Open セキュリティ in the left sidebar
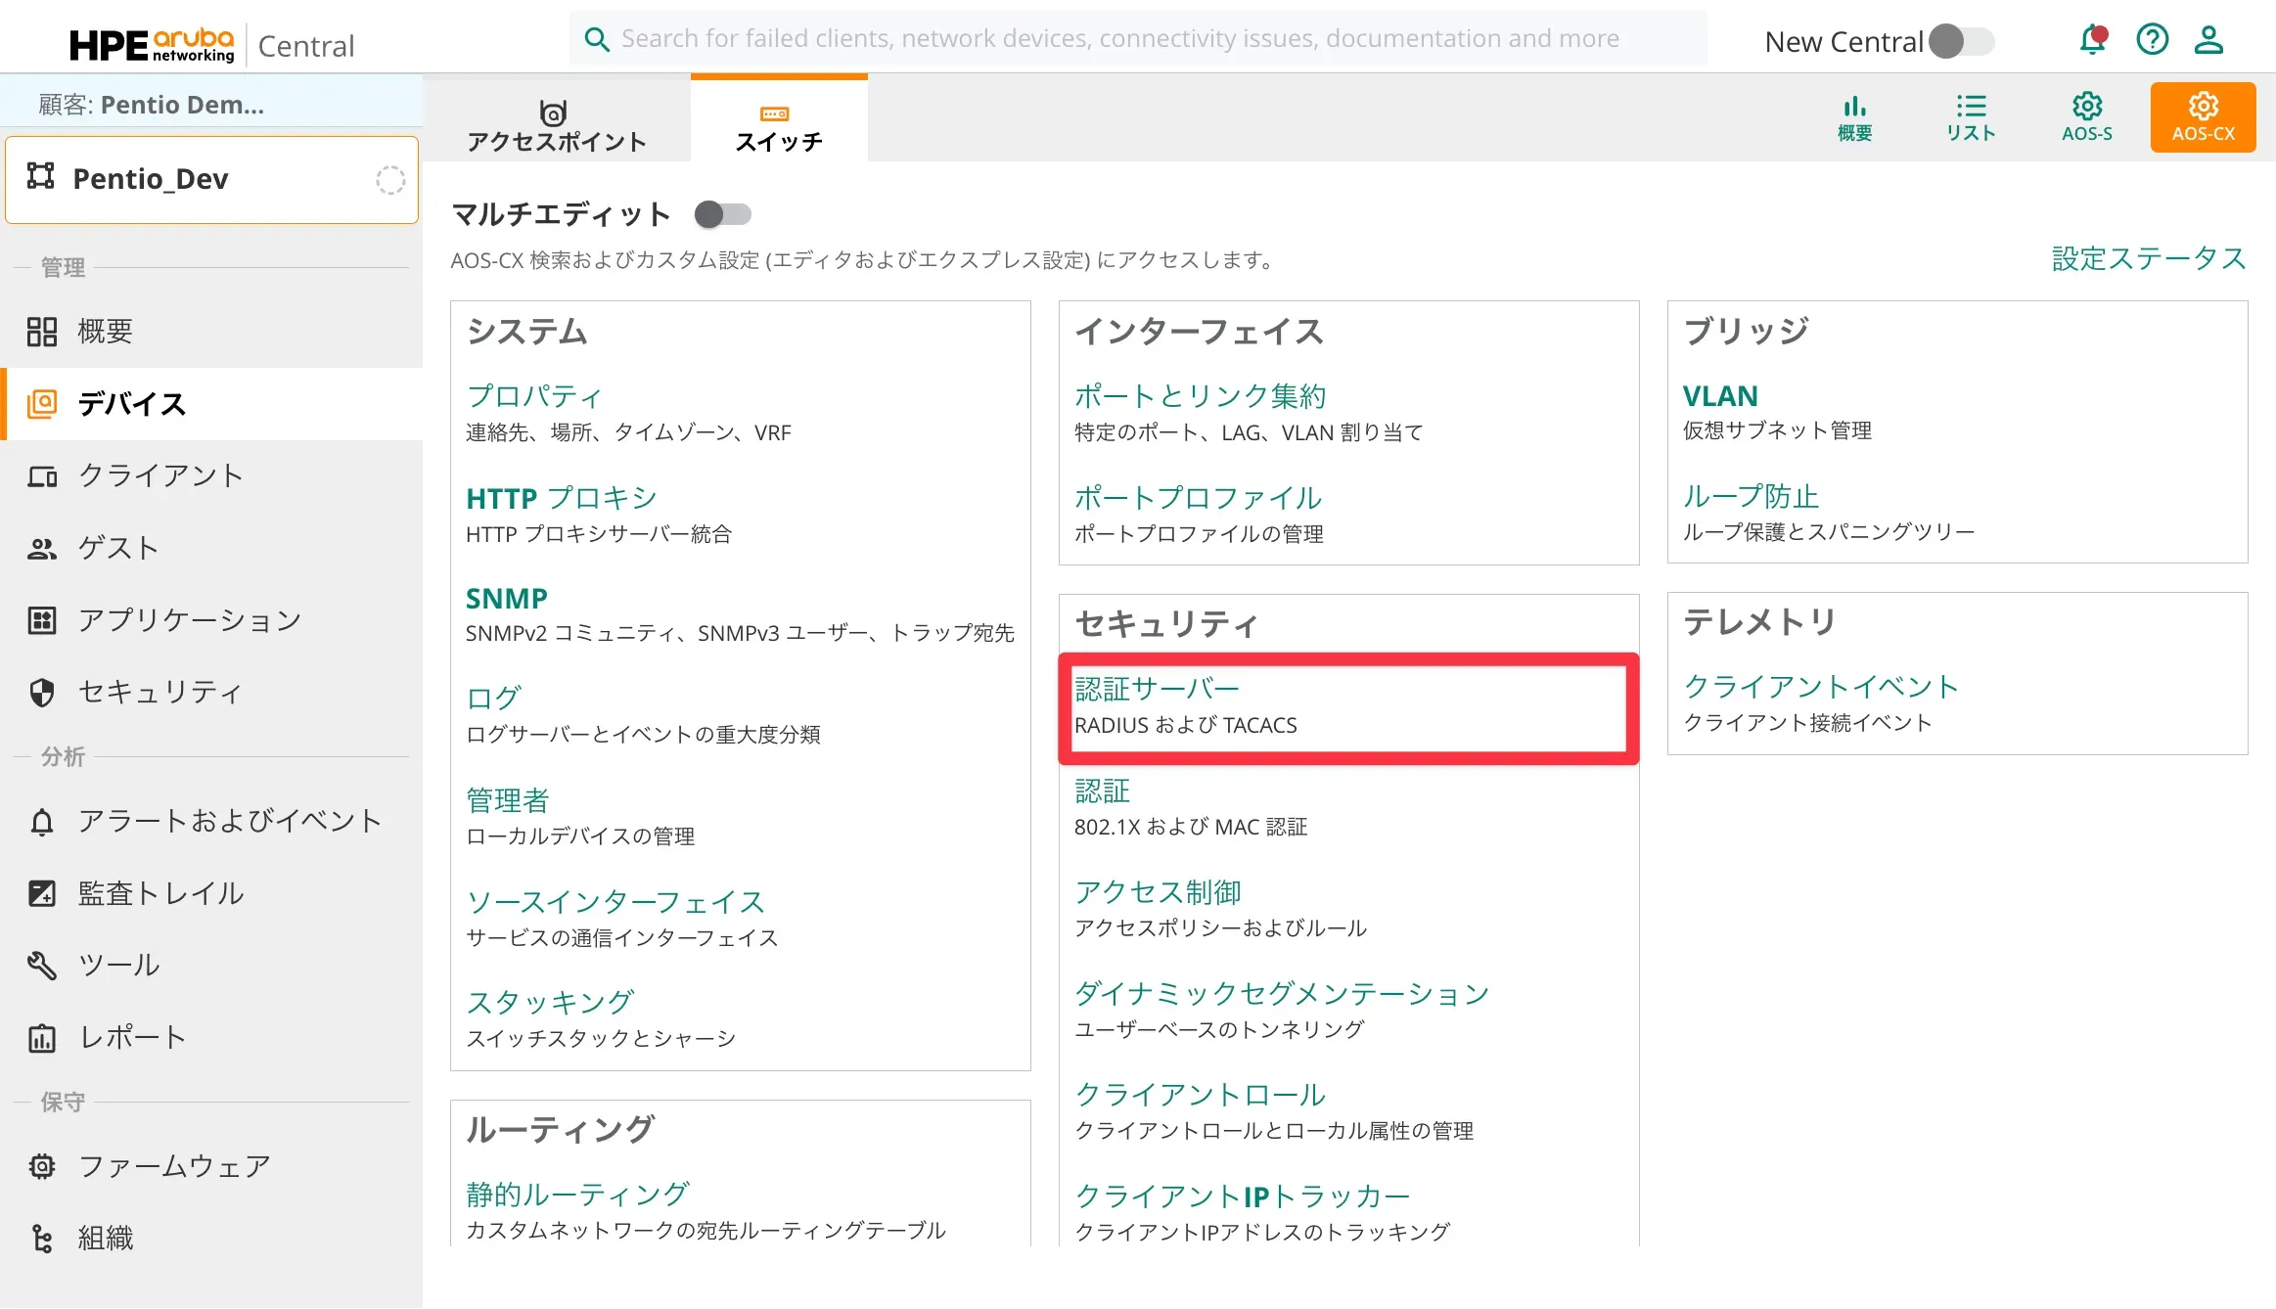 point(159,692)
